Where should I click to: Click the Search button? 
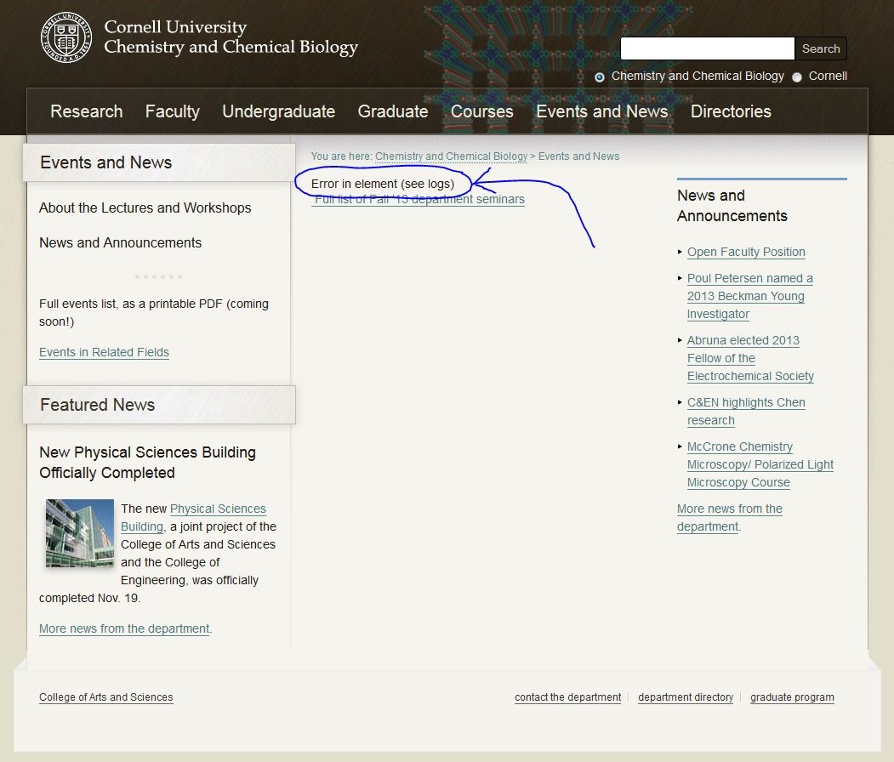click(x=821, y=48)
